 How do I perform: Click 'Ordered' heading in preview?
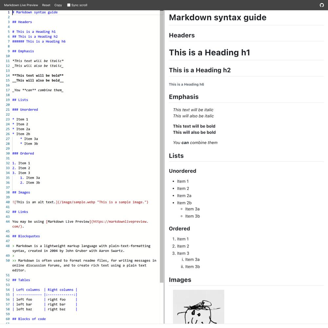tap(179, 229)
